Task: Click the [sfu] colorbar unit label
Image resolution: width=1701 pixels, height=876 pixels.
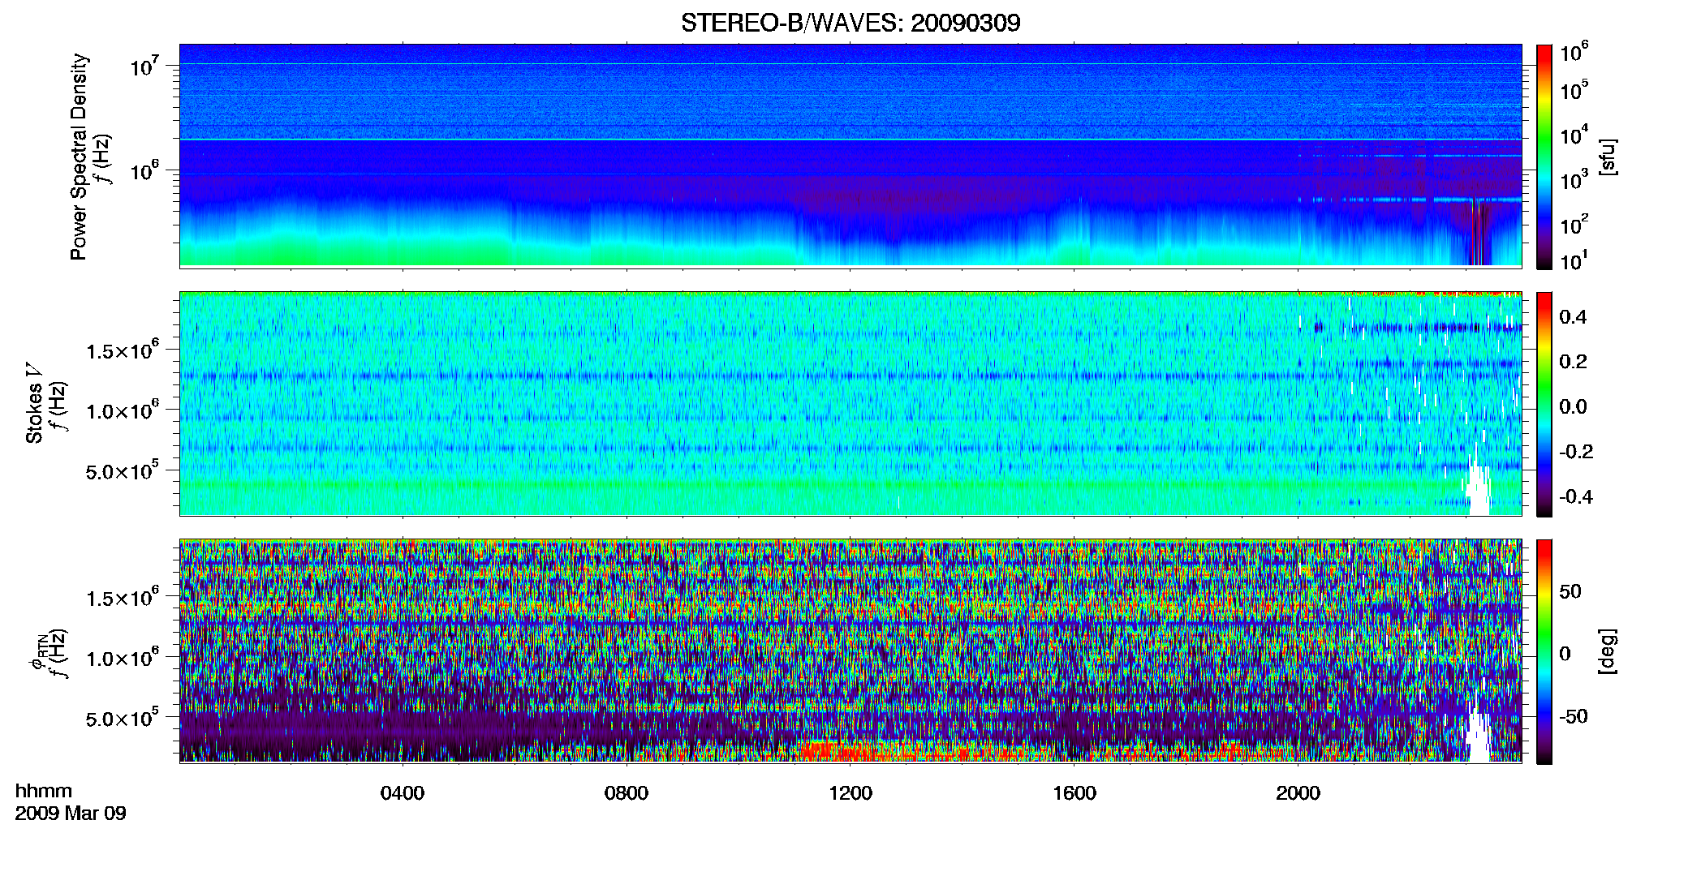Action: pyautogui.click(x=1608, y=157)
